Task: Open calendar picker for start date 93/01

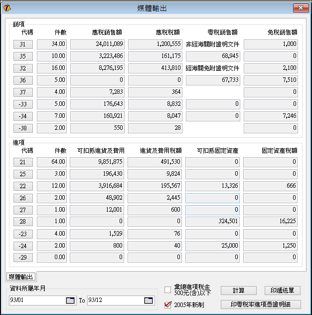Action: [70, 300]
